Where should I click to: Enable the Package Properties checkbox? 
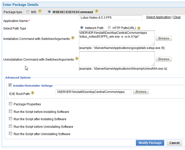click(10, 104)
